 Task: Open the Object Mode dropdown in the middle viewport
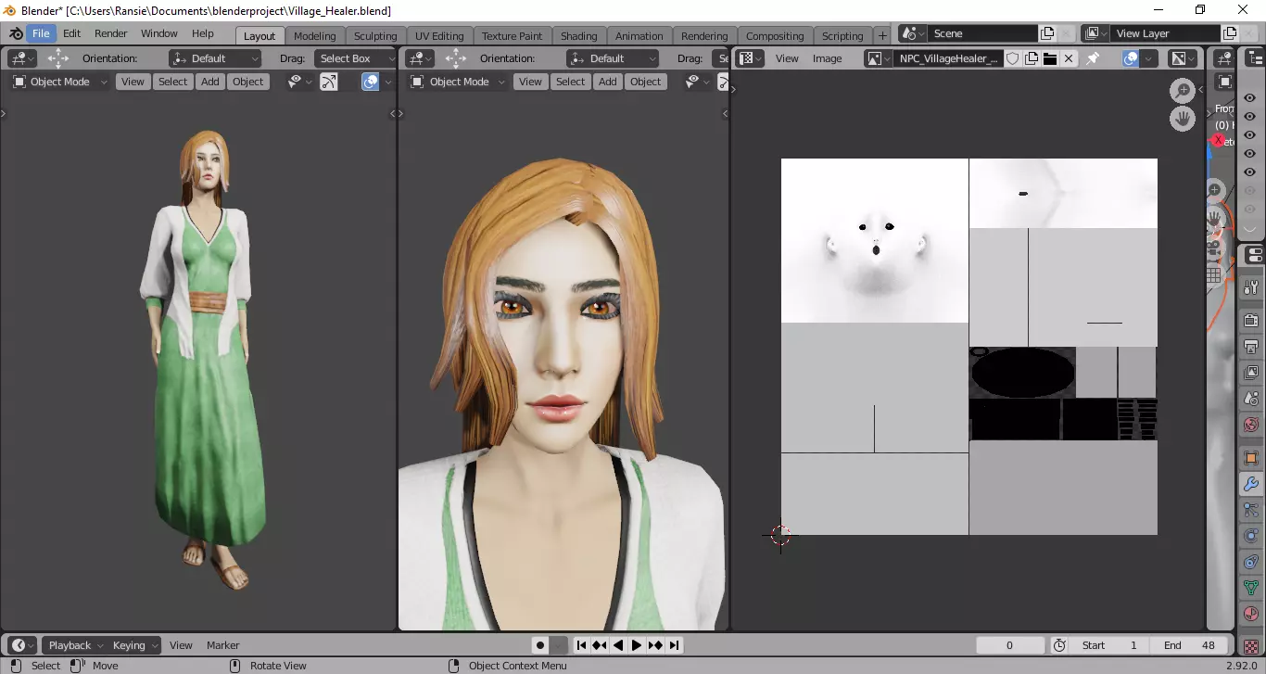[459, 82]
